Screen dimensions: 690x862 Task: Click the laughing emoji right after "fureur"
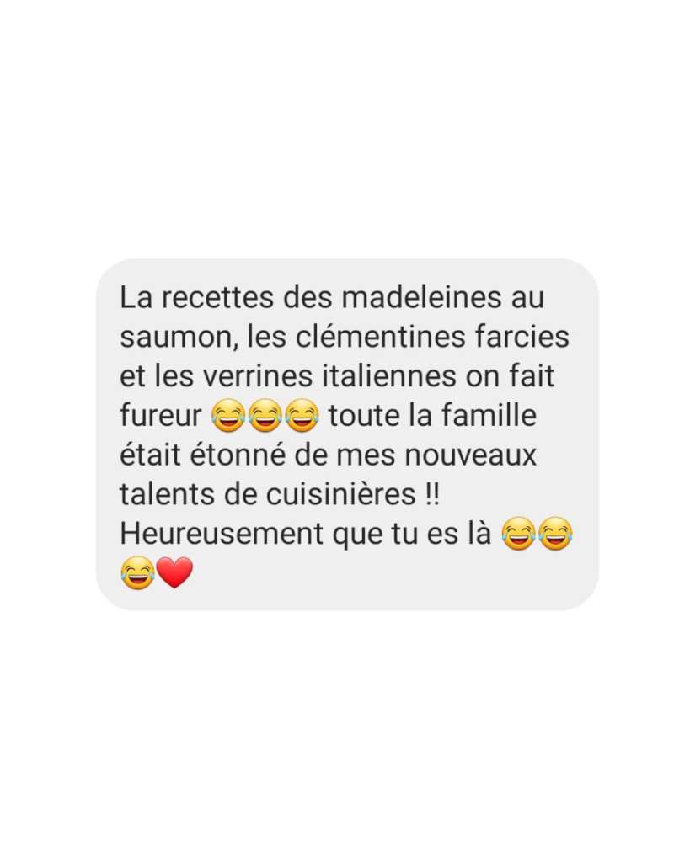[228, 416]
